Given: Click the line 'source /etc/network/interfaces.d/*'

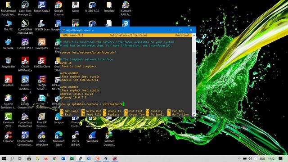Looking at the screenshot, I should coord(88,52).
